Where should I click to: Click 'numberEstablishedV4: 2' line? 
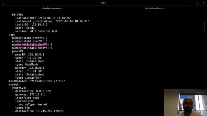tap(30, 38)
